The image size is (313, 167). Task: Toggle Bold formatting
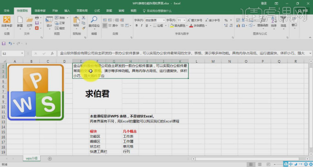point(136,26)
